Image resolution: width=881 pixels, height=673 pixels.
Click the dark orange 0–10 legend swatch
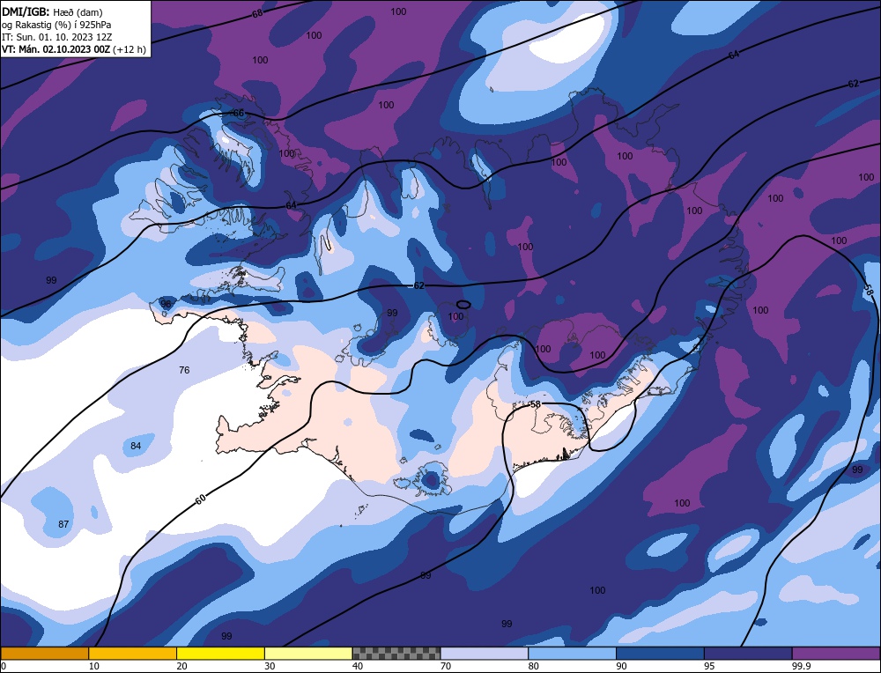(44, 654)
